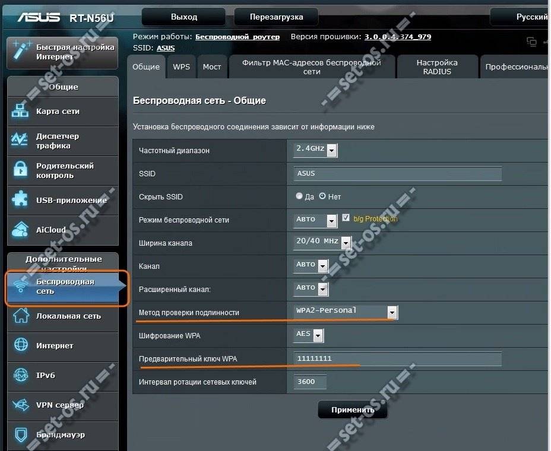
Task: Expand the 20/40 MHz channel width dropdown
Action: coord(346,243)
